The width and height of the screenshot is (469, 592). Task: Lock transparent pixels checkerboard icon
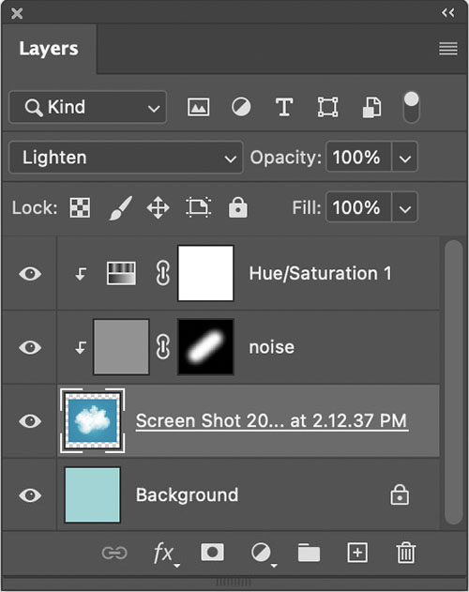(x=80, y=207)
